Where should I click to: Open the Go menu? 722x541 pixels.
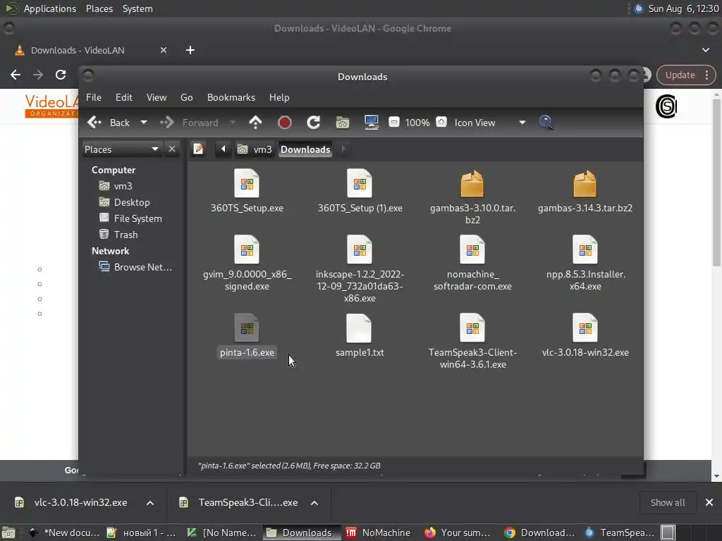click(x=186, y=97)
